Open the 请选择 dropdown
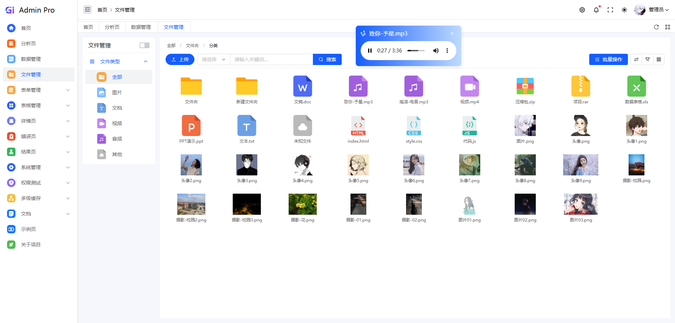 pyautogui.click(x=213, y=59)
